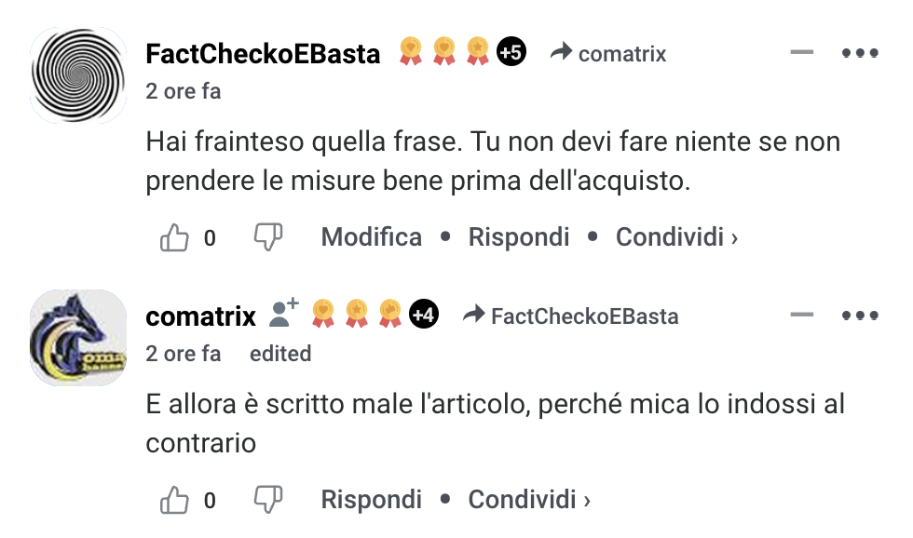Click Rispondi under FactCheckoEBasta's comment
This screenshot has width=913, height=538.
(x=519, y=236)
